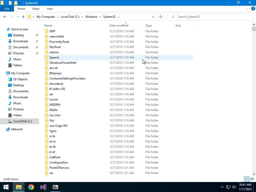Open 7-Zip from the taskbar
Image resolution: width=256 pixels, height=192 pixels.
(x=55, y=187)
